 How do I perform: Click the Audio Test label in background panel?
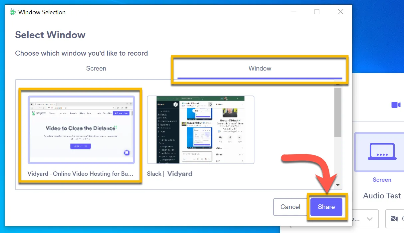382,196
